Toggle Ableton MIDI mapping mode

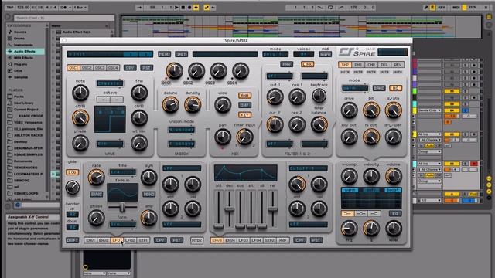pos(456,7)
